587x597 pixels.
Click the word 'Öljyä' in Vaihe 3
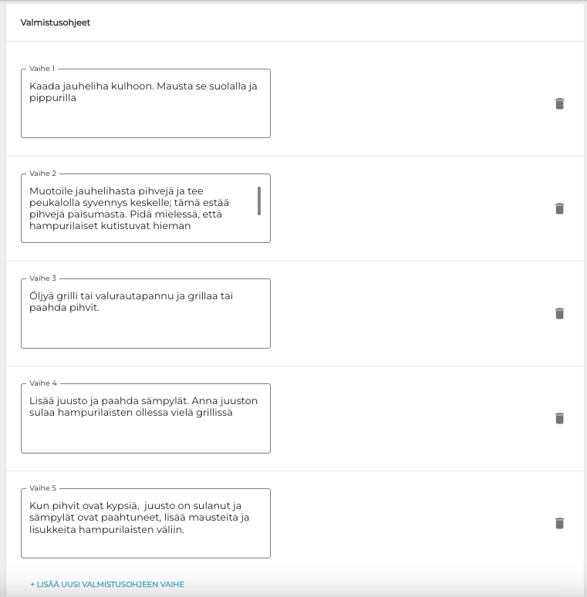42,296
